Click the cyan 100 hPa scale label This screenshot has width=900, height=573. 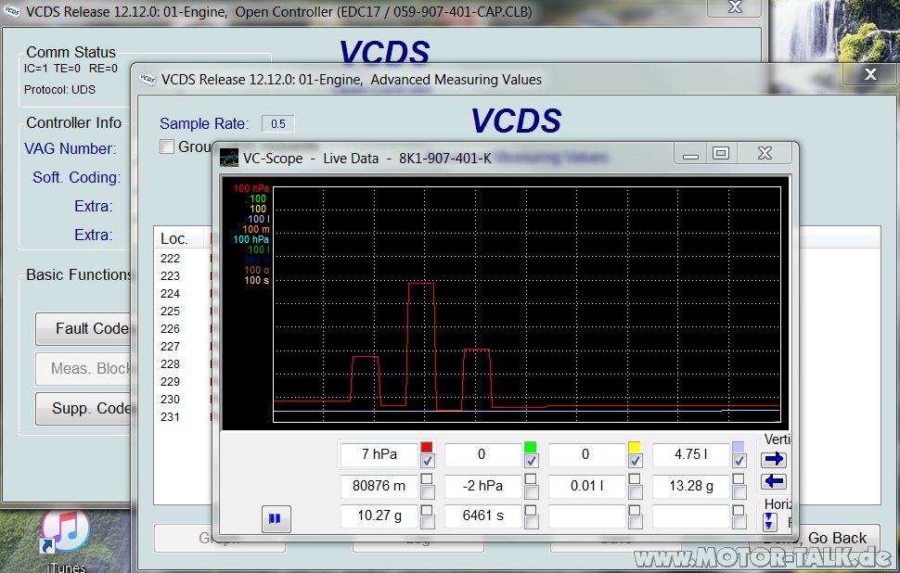[251, 239]
